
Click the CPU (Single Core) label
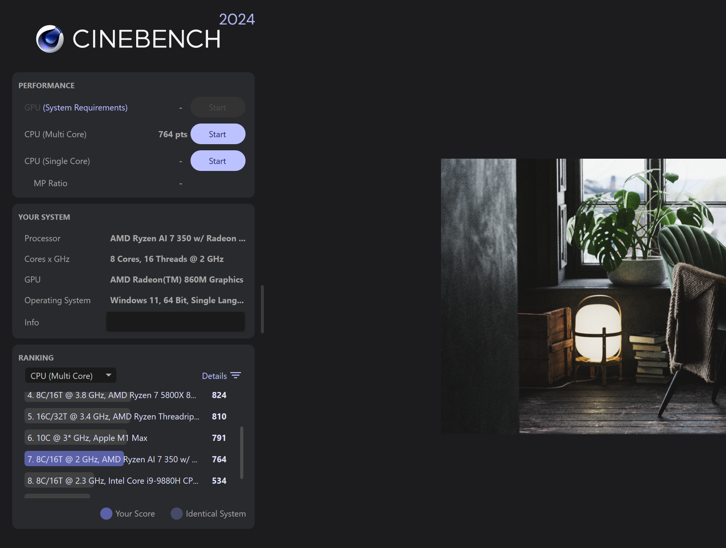[x=57, y=161]
